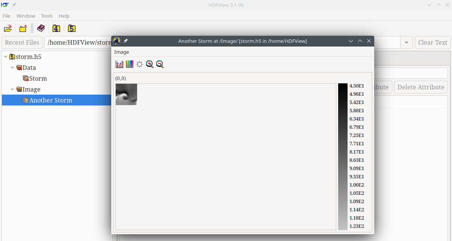Collapse the Data group expander
This screenshot has height=241, width=452.
[x=12, y=68]
